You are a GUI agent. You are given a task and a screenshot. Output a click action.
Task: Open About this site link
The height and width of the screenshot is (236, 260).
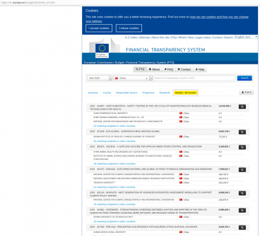tap(160, 37)
